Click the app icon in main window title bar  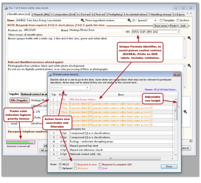[x=6, y=8]
